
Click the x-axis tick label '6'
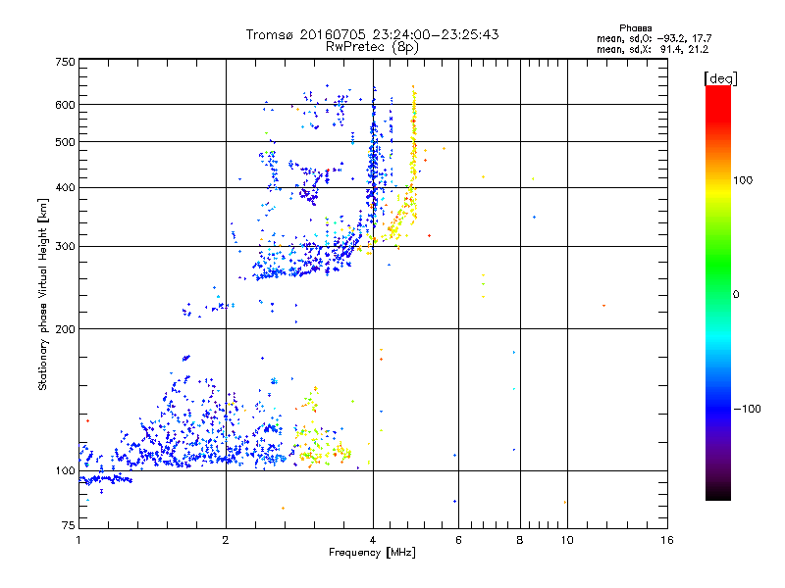click(x=458, y=540)
